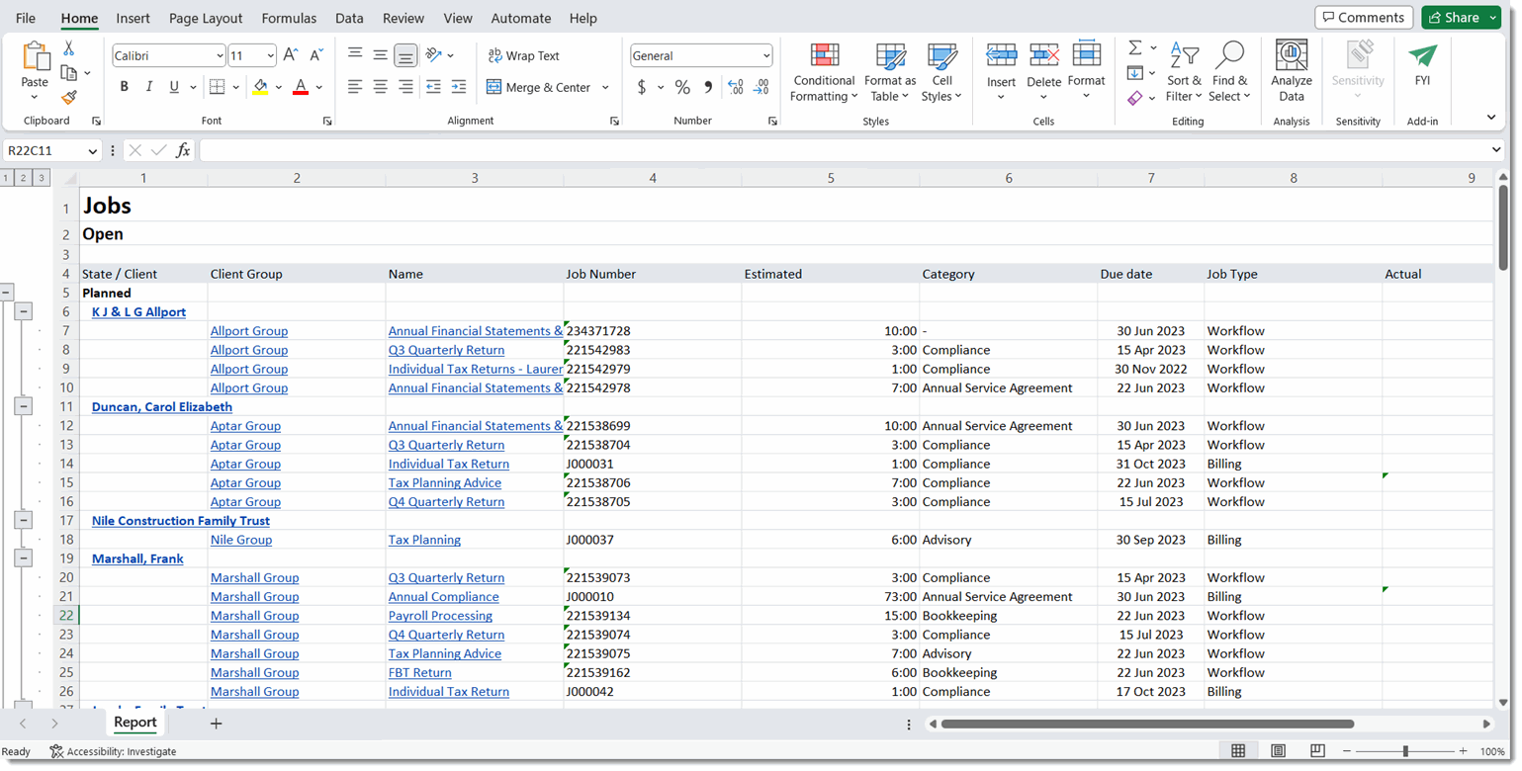The width and height of the screenshot is (1522, 771).
Task: Click the Nile Group link
Action: (x=241, y=540)
